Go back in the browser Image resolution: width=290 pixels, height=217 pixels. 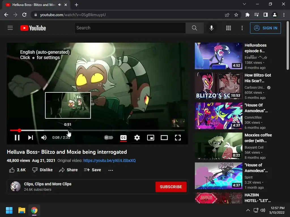click(6, 15)
